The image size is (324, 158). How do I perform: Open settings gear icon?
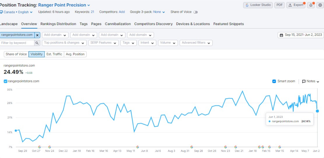coord(320,5)
